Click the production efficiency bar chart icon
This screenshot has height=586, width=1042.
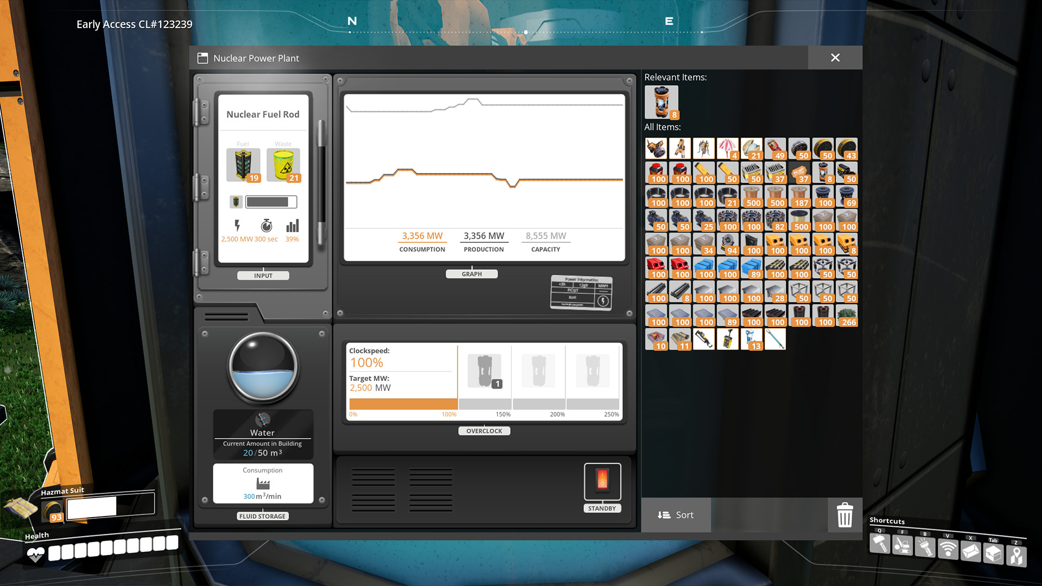tap(291, 226)
